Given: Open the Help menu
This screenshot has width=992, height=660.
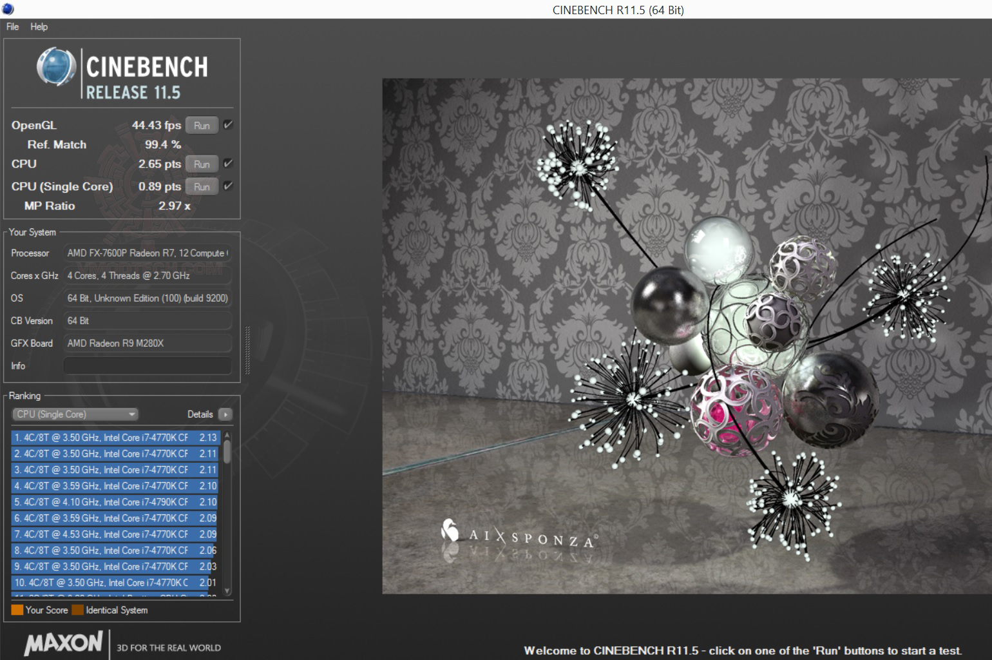Looking at the screenshot, I should 39,26.
